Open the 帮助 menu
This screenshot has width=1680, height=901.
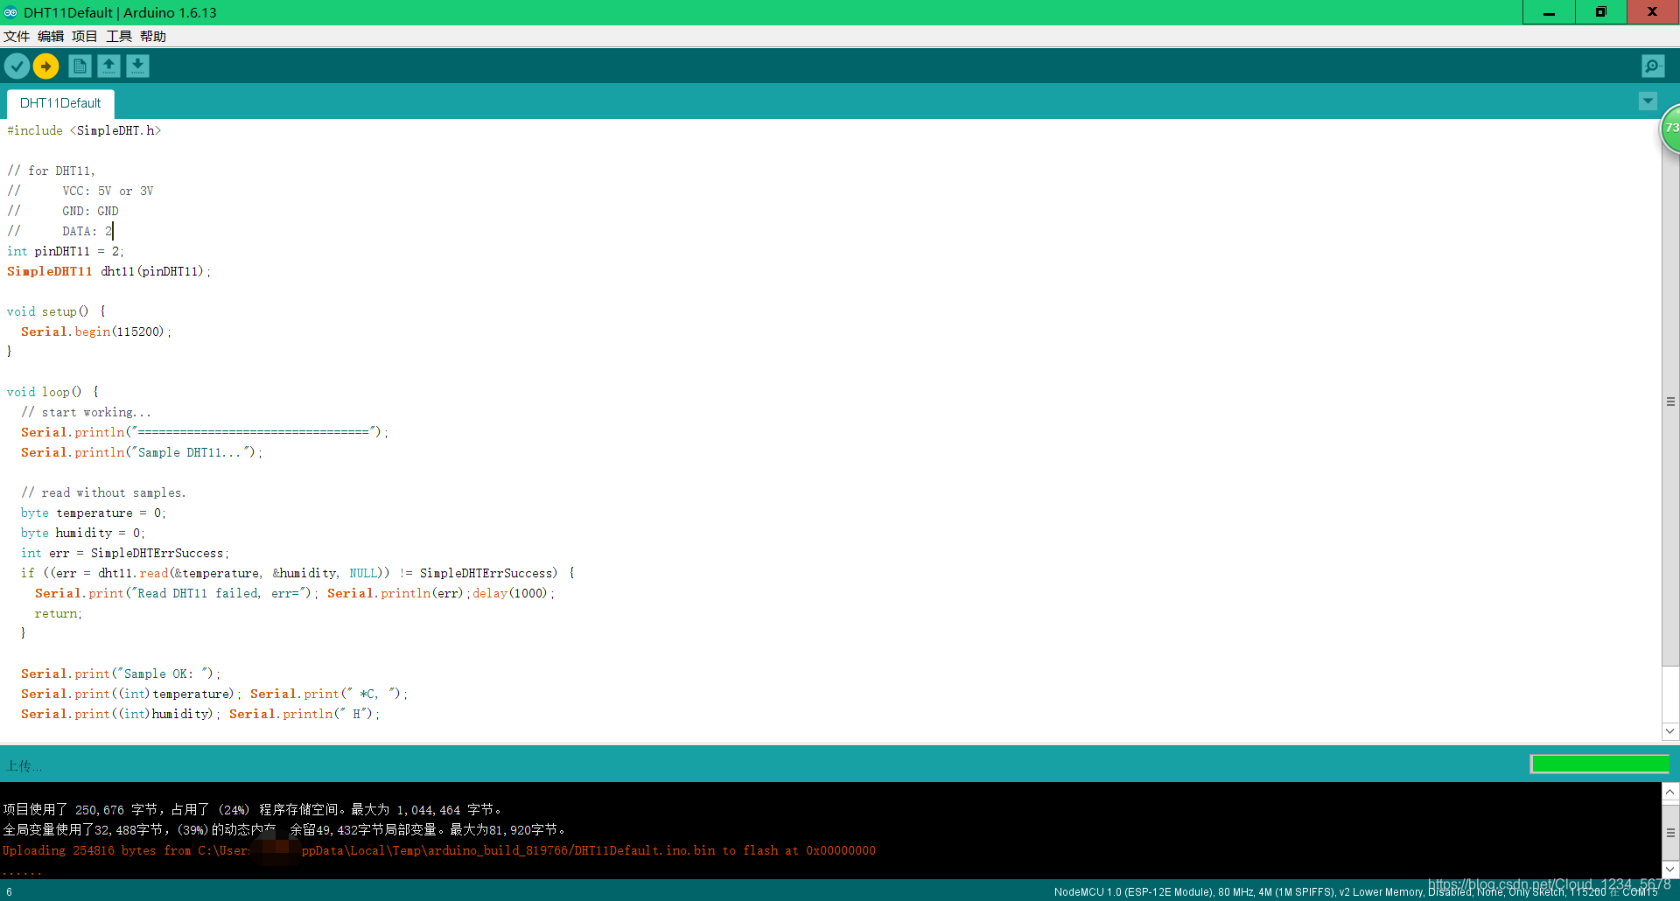point(153,36)
